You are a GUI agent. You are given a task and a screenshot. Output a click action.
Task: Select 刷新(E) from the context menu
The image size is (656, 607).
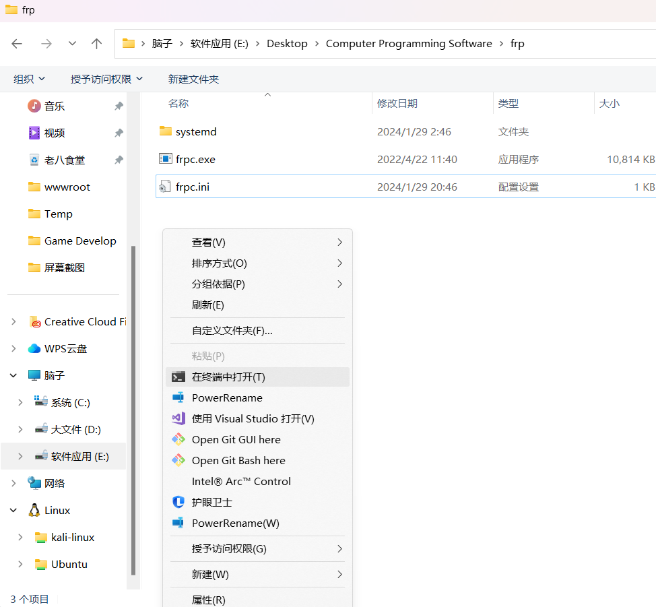[x=208, y=305]
